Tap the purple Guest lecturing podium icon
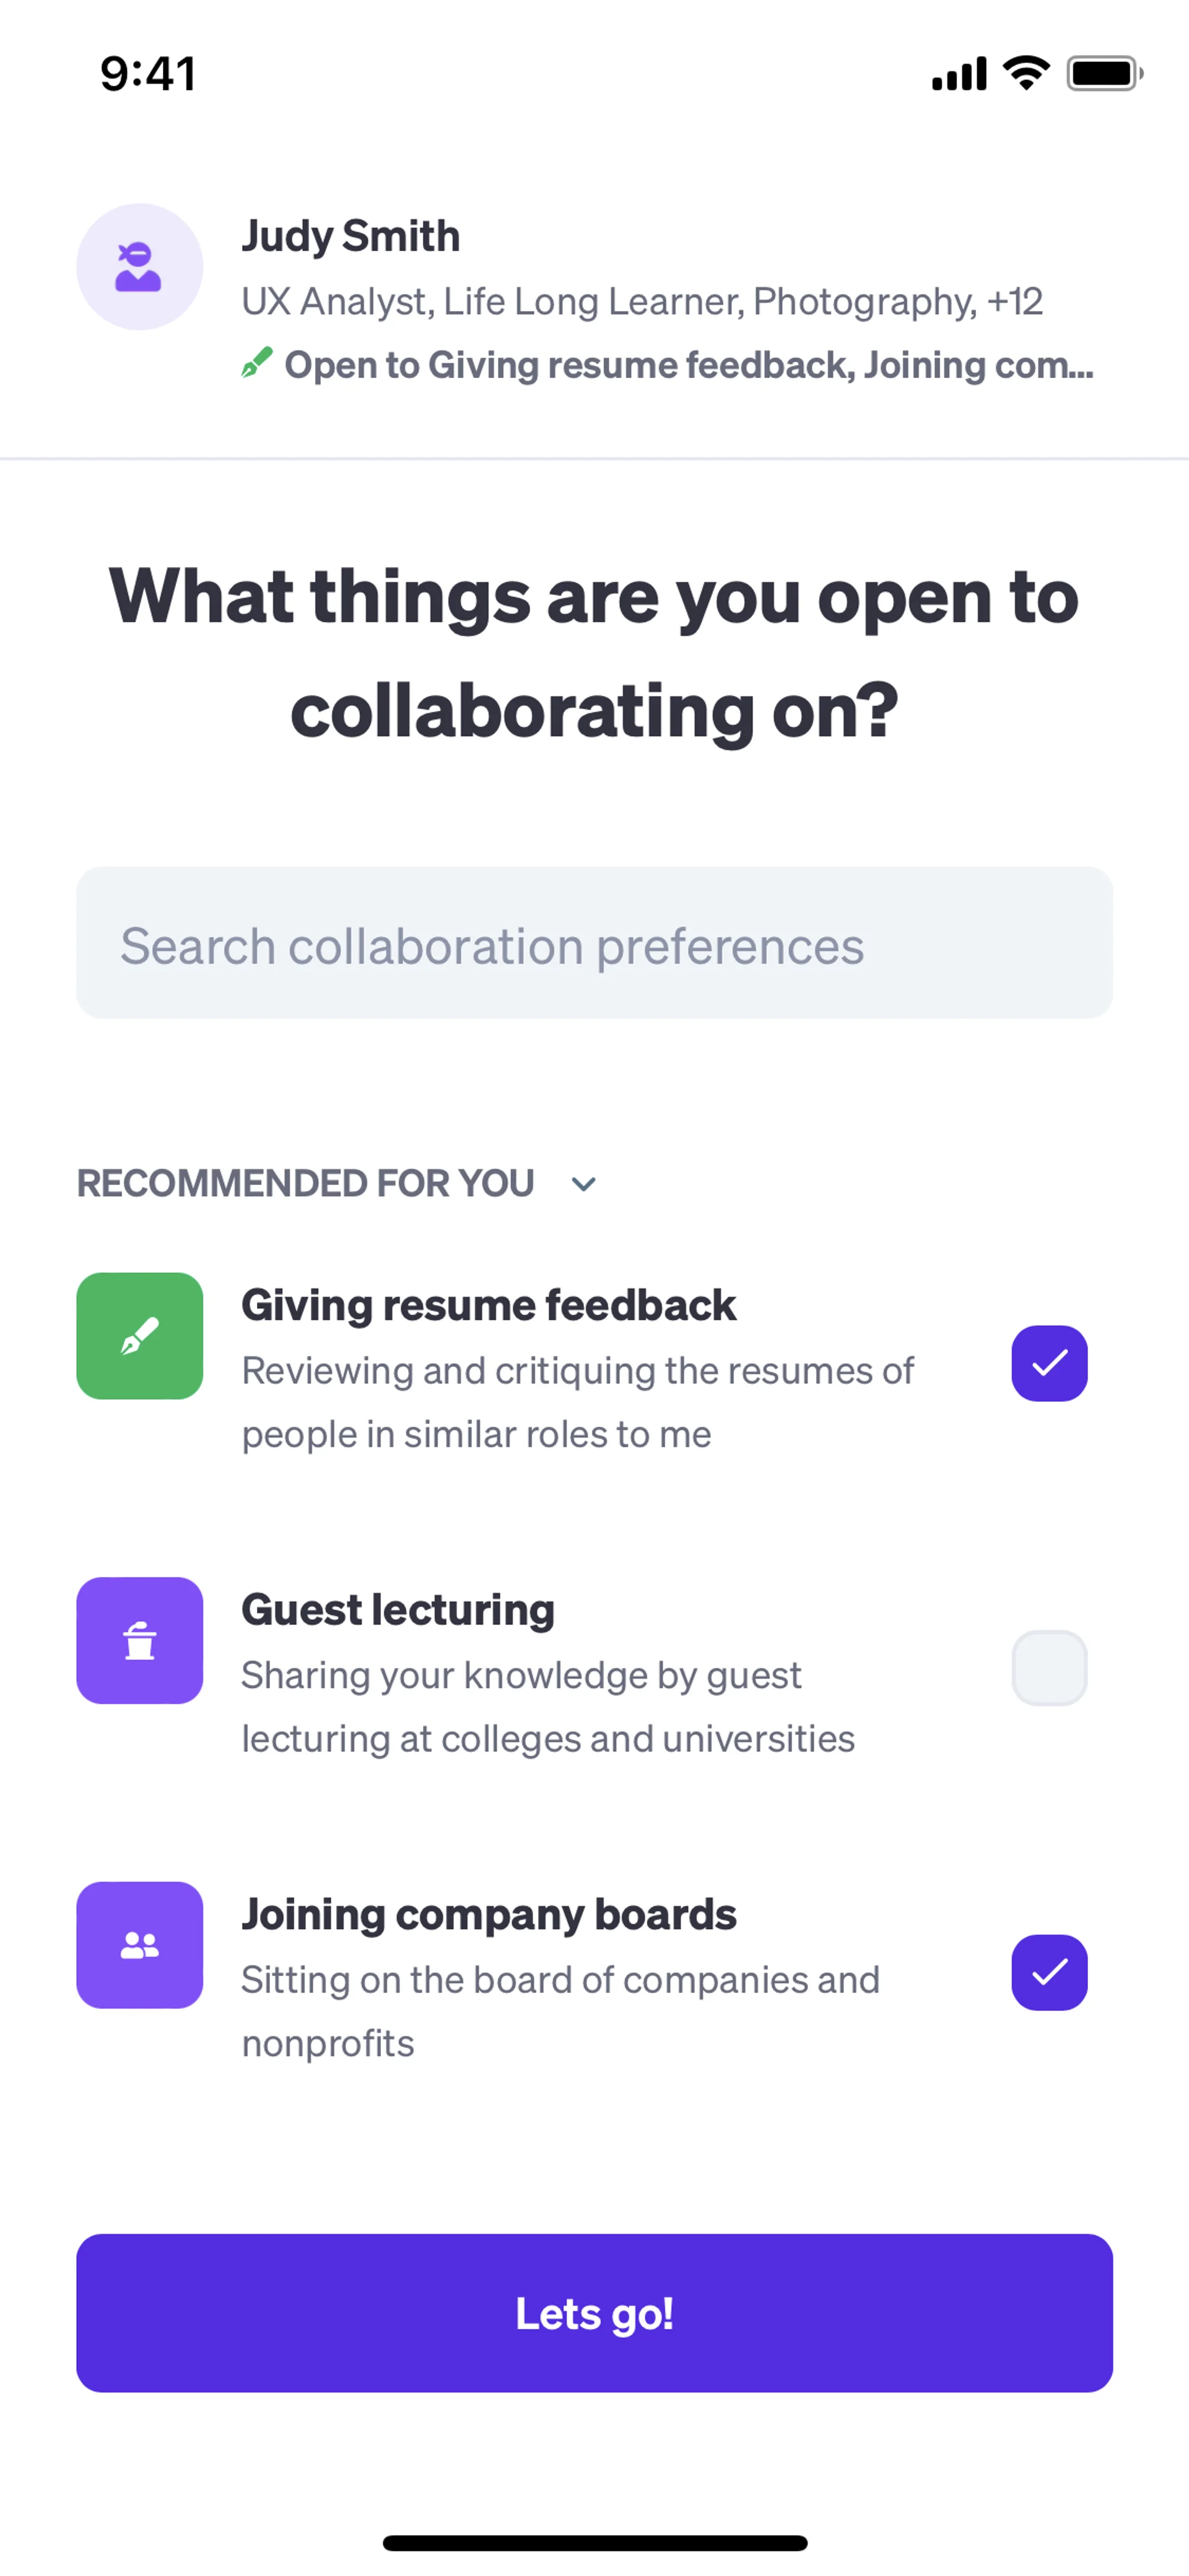The height and width of the screenshot is (2576, 1189). click(x=139, y=1640)
